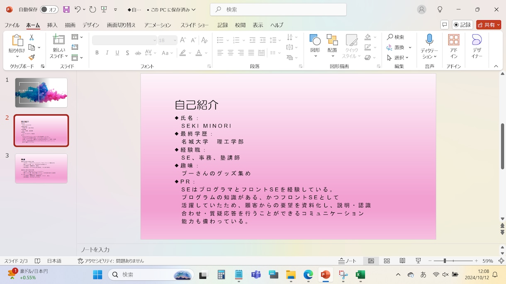The image size is (506, 284).
Task: Click the Paste (貼り付け) clipboard icon
Action: 17,41
